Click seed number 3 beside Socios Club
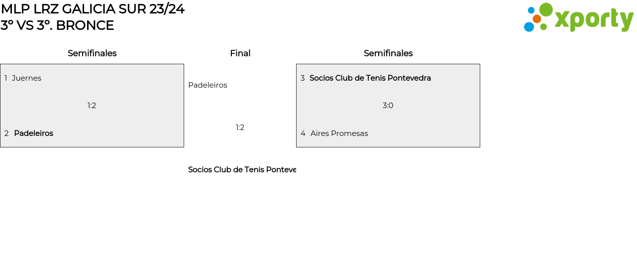Image resolution: width=637 pixels, height=256 pixels. coord(303,78)
